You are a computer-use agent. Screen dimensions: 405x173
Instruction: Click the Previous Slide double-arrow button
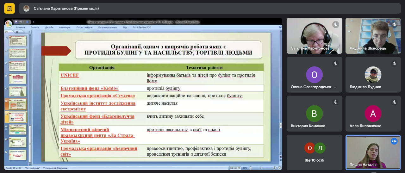pos(281,157)
